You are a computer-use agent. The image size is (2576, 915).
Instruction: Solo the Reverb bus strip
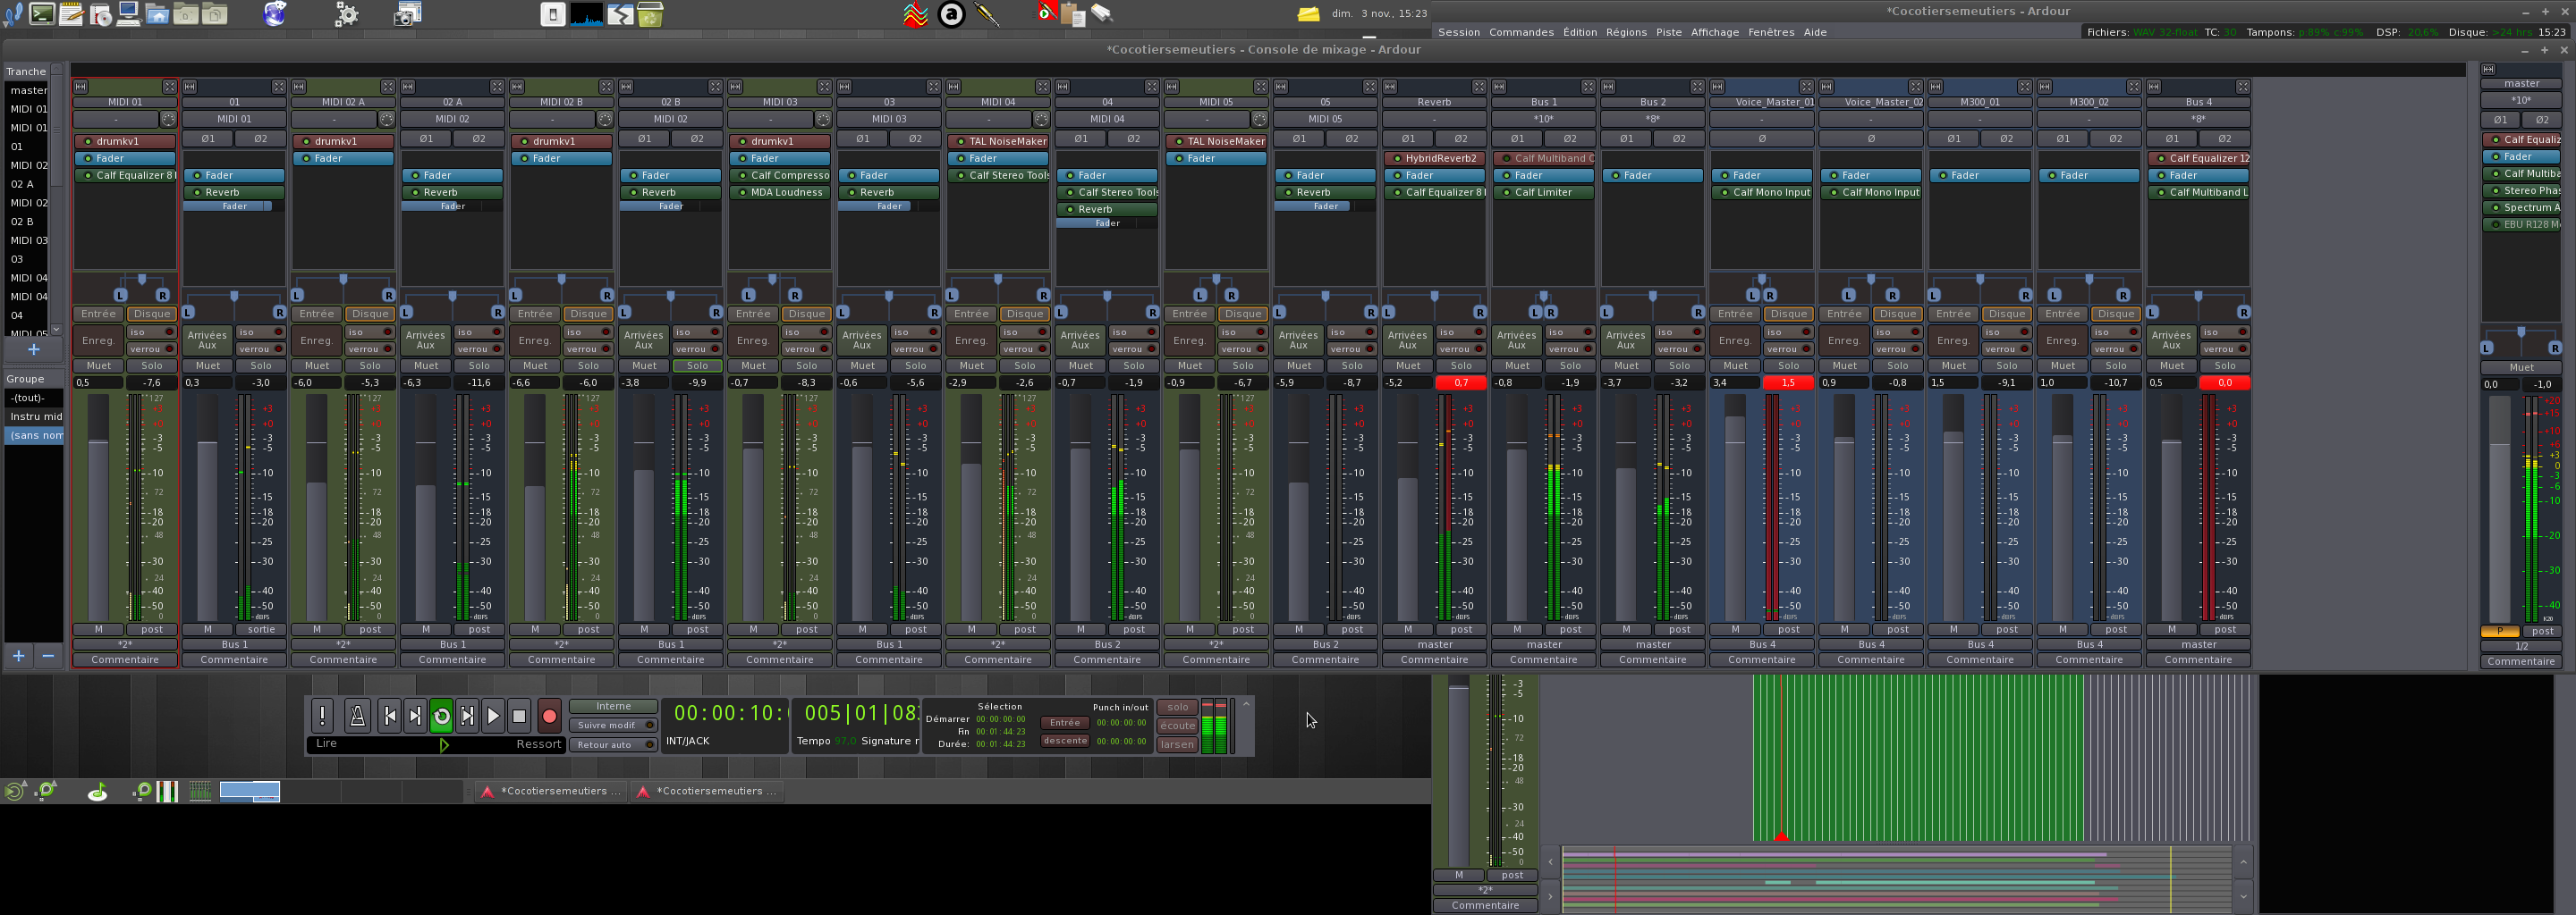click(1461, 365)
